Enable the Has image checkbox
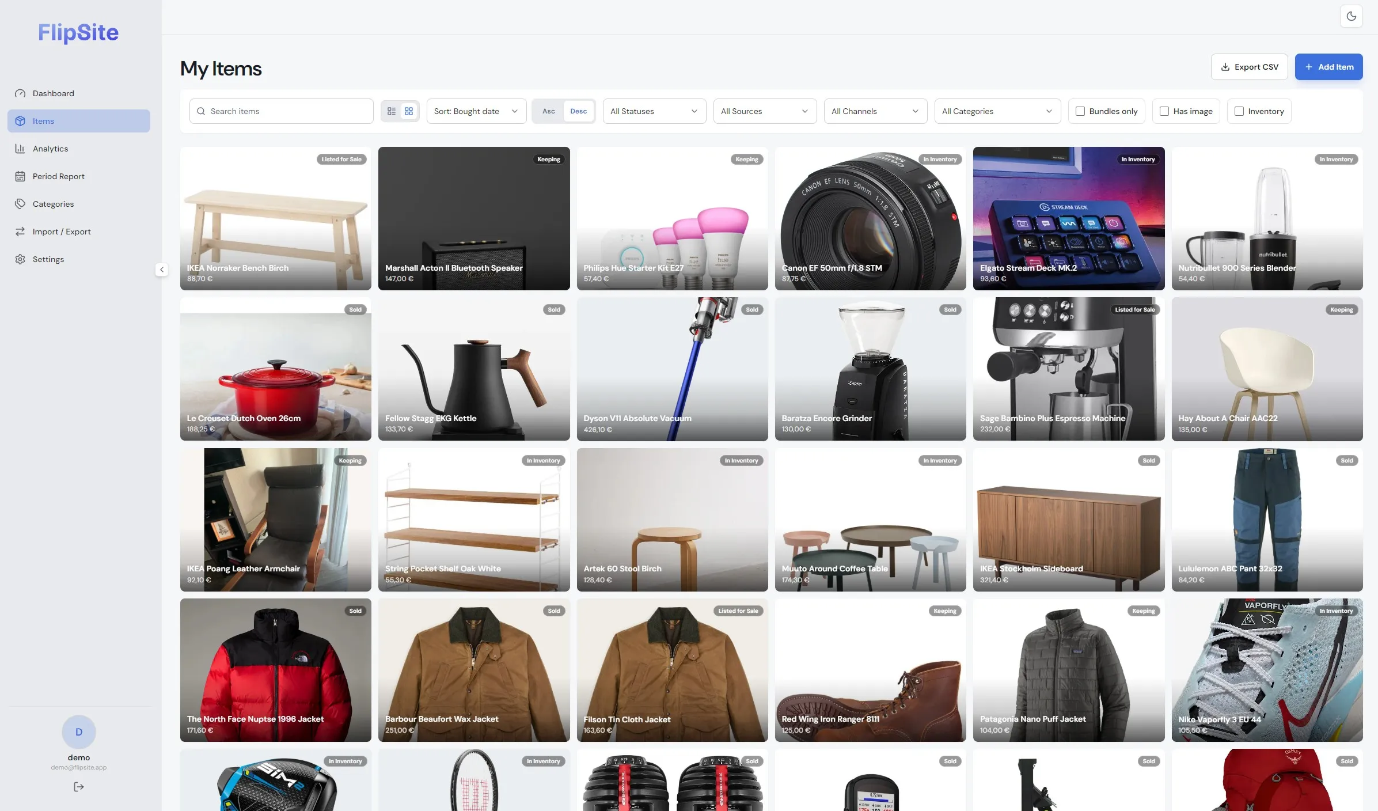Viewport: 1378px width, 811px height. click(x=1164, y=111)
